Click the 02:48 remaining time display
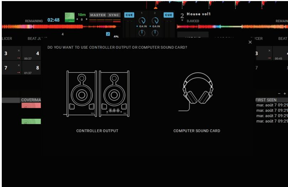Viewport: 288px width, 187px height. click(x=53, y=20)
